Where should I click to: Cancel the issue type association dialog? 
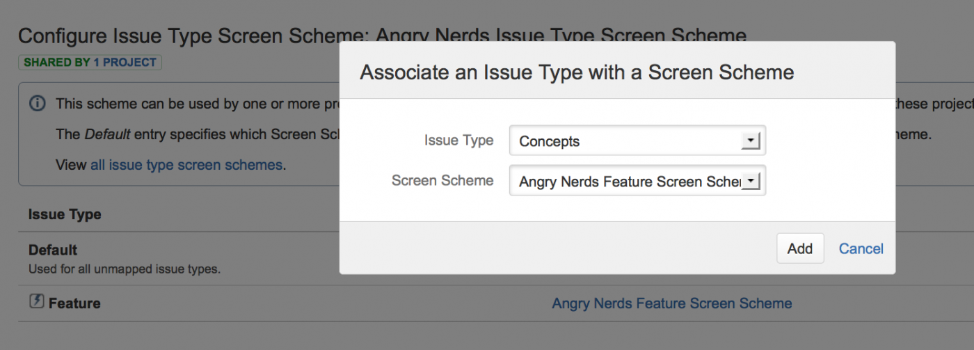pyautogui.click(x=861, y=248)
